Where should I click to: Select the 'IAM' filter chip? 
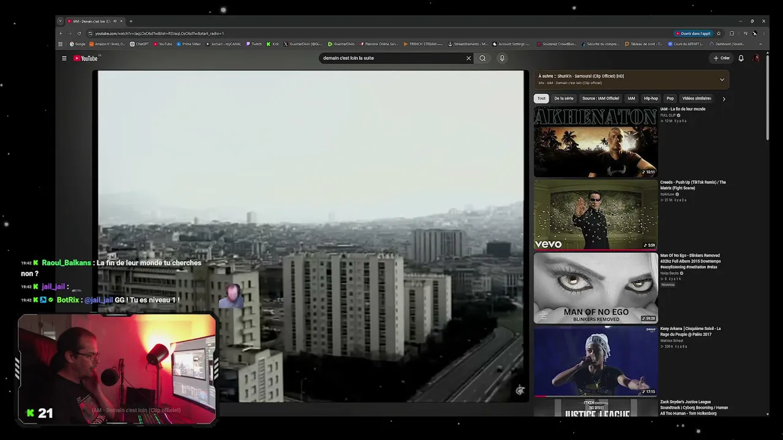[x=631, y=98]
